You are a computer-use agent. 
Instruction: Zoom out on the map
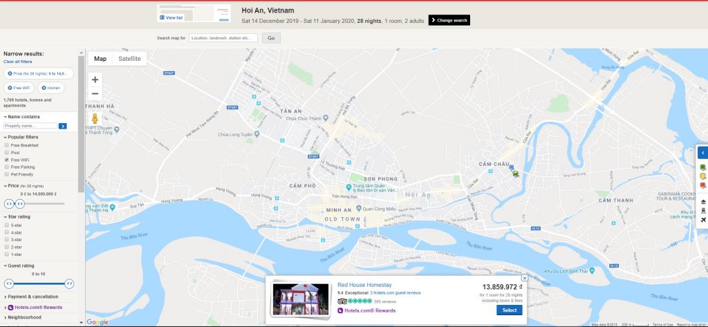click(x=95, y=94)
